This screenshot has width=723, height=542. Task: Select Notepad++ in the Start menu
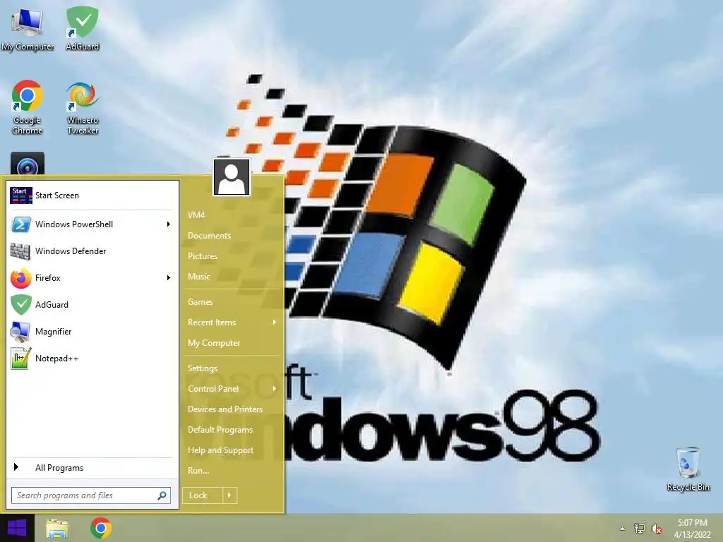tap(92, 359)
